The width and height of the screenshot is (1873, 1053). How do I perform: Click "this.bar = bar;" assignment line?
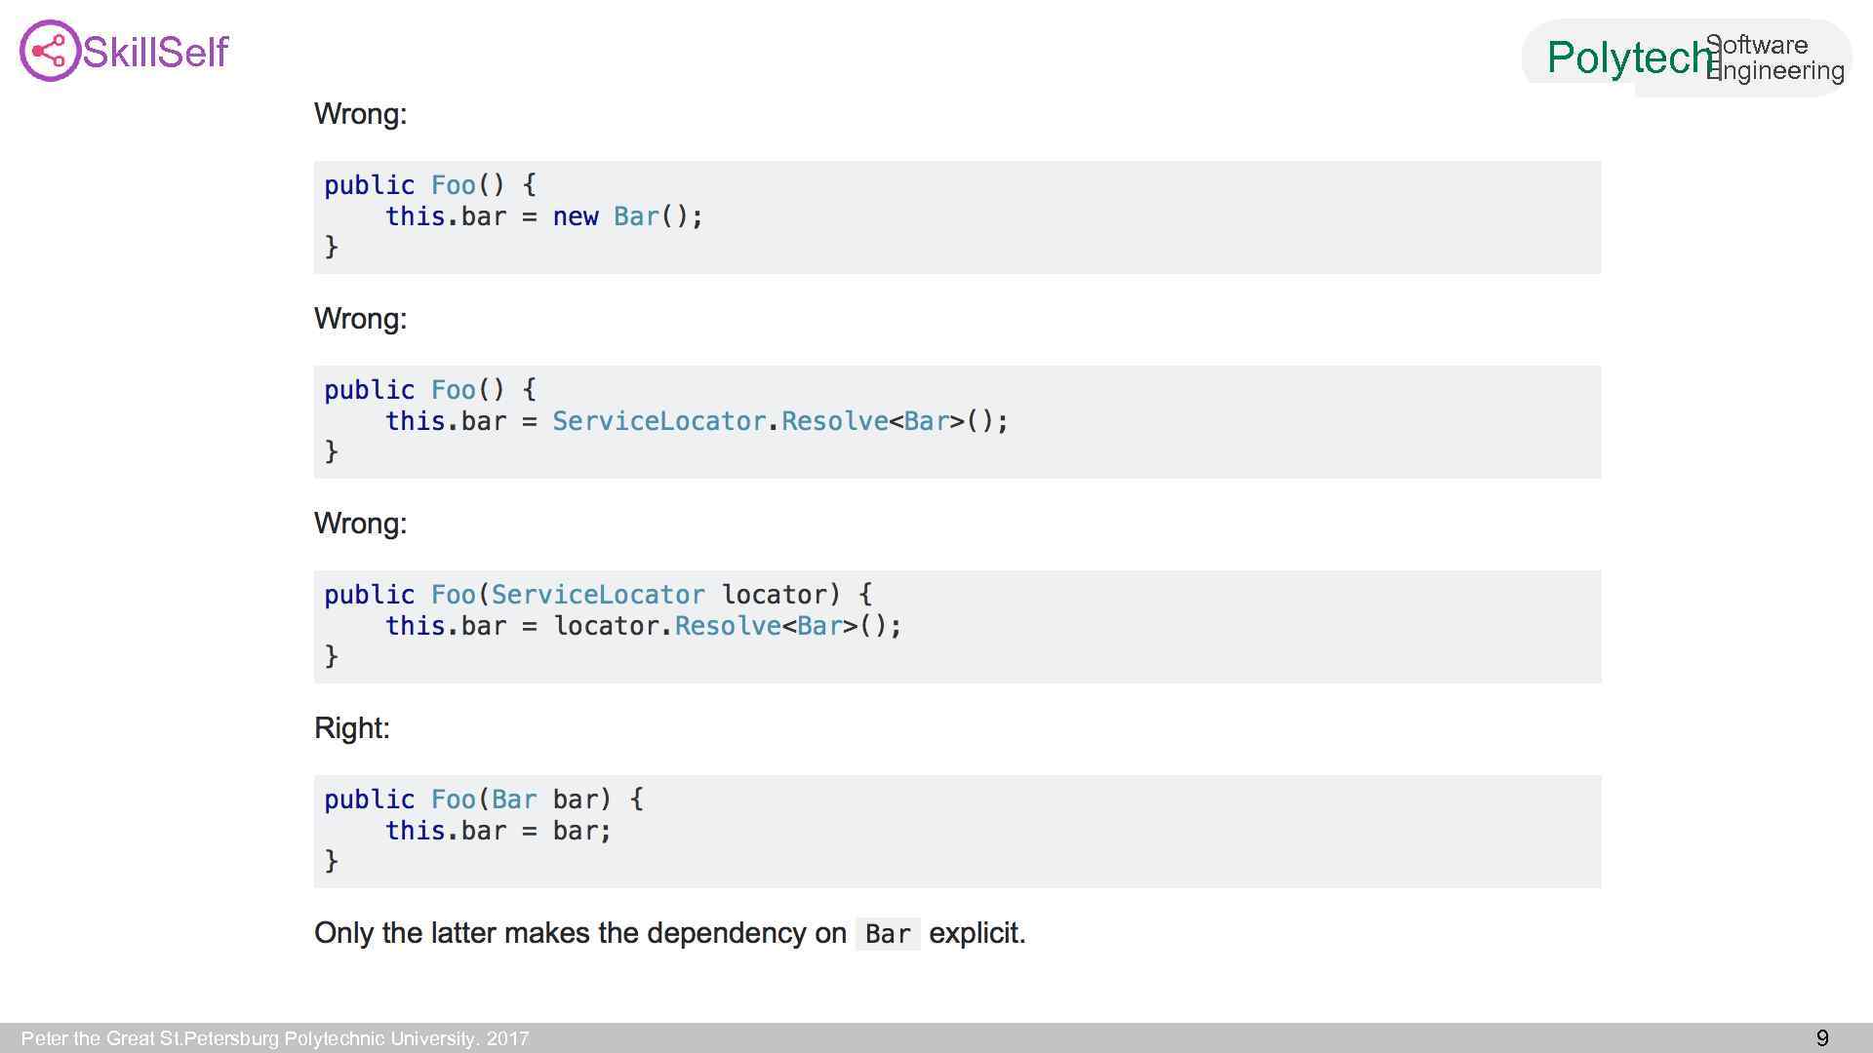pyautogui.click(x=498, y=831)
